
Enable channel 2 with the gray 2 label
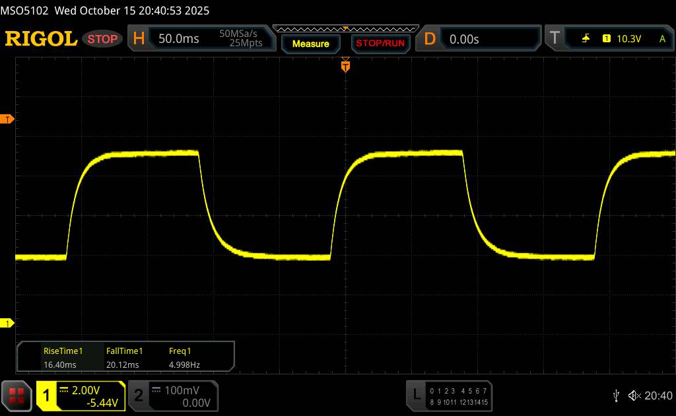139,395
